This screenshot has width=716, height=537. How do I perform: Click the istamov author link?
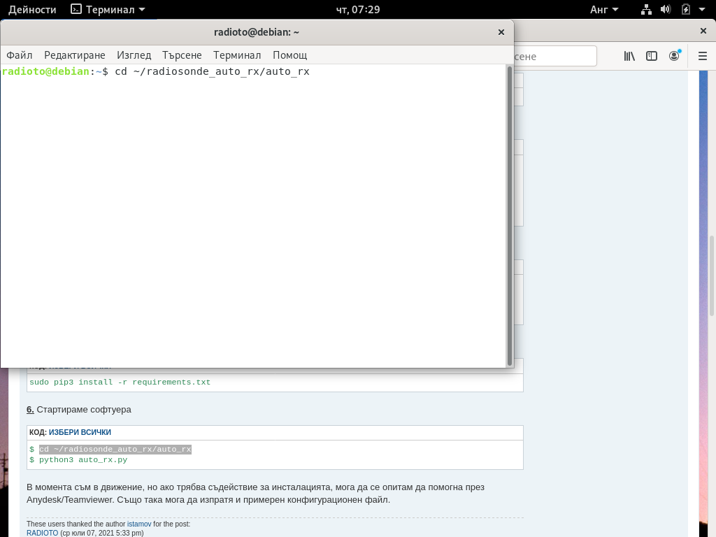click(x=139, y=524)
